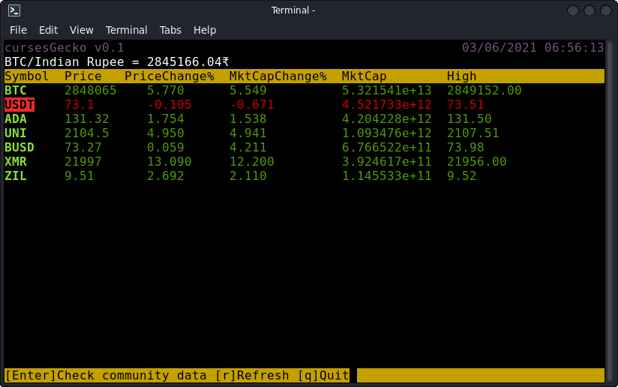Click the rightmost window control button
The width and height of the screenshot is (618, 387).
[606, 10]
